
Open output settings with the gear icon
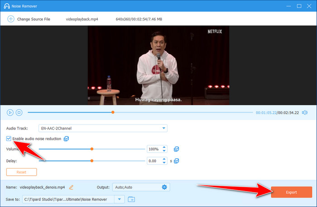164,187
